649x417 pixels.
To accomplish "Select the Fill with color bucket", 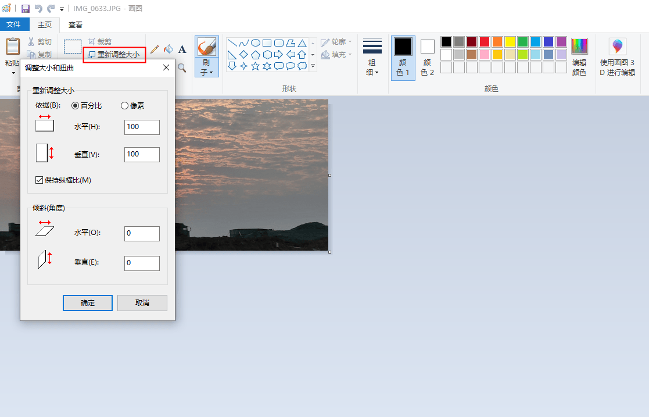I will (168, 49).
